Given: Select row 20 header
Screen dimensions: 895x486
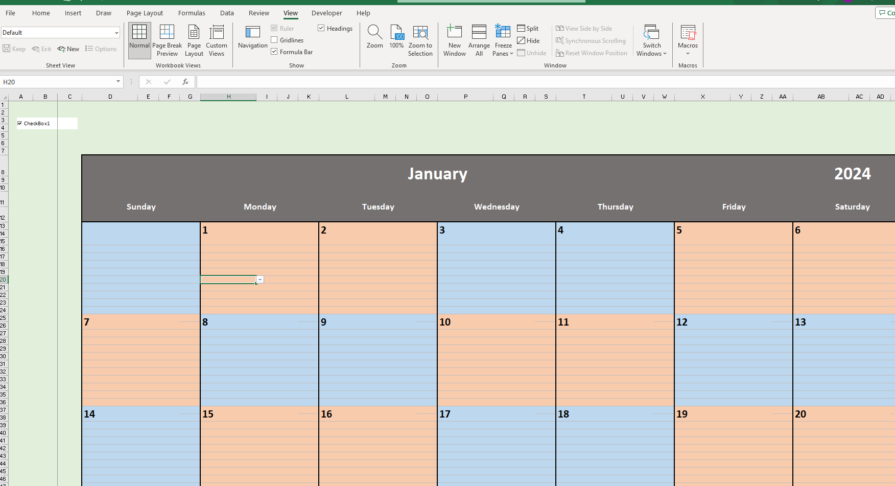Looking at the screenshot, I should 3,280.
